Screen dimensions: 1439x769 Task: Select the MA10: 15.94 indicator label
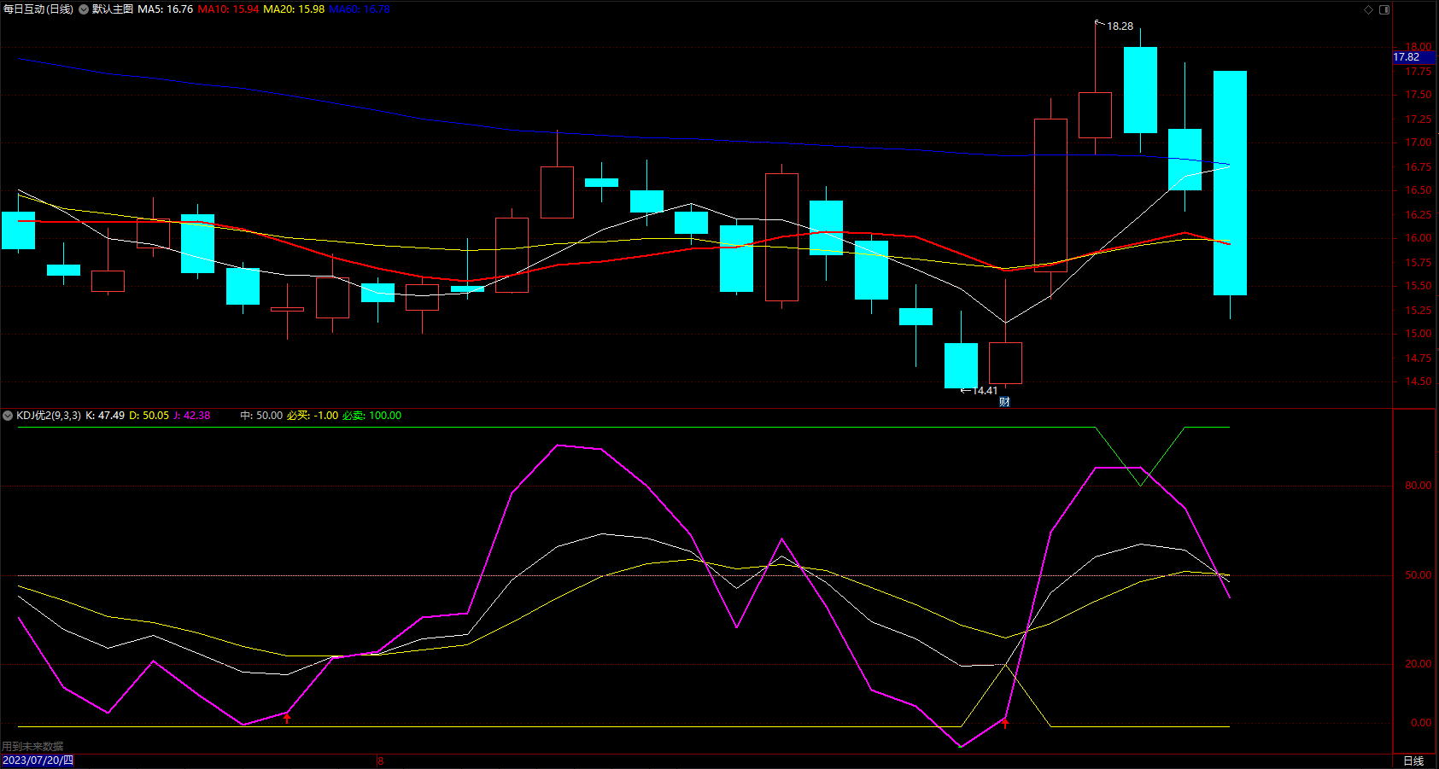coord(228,9)
